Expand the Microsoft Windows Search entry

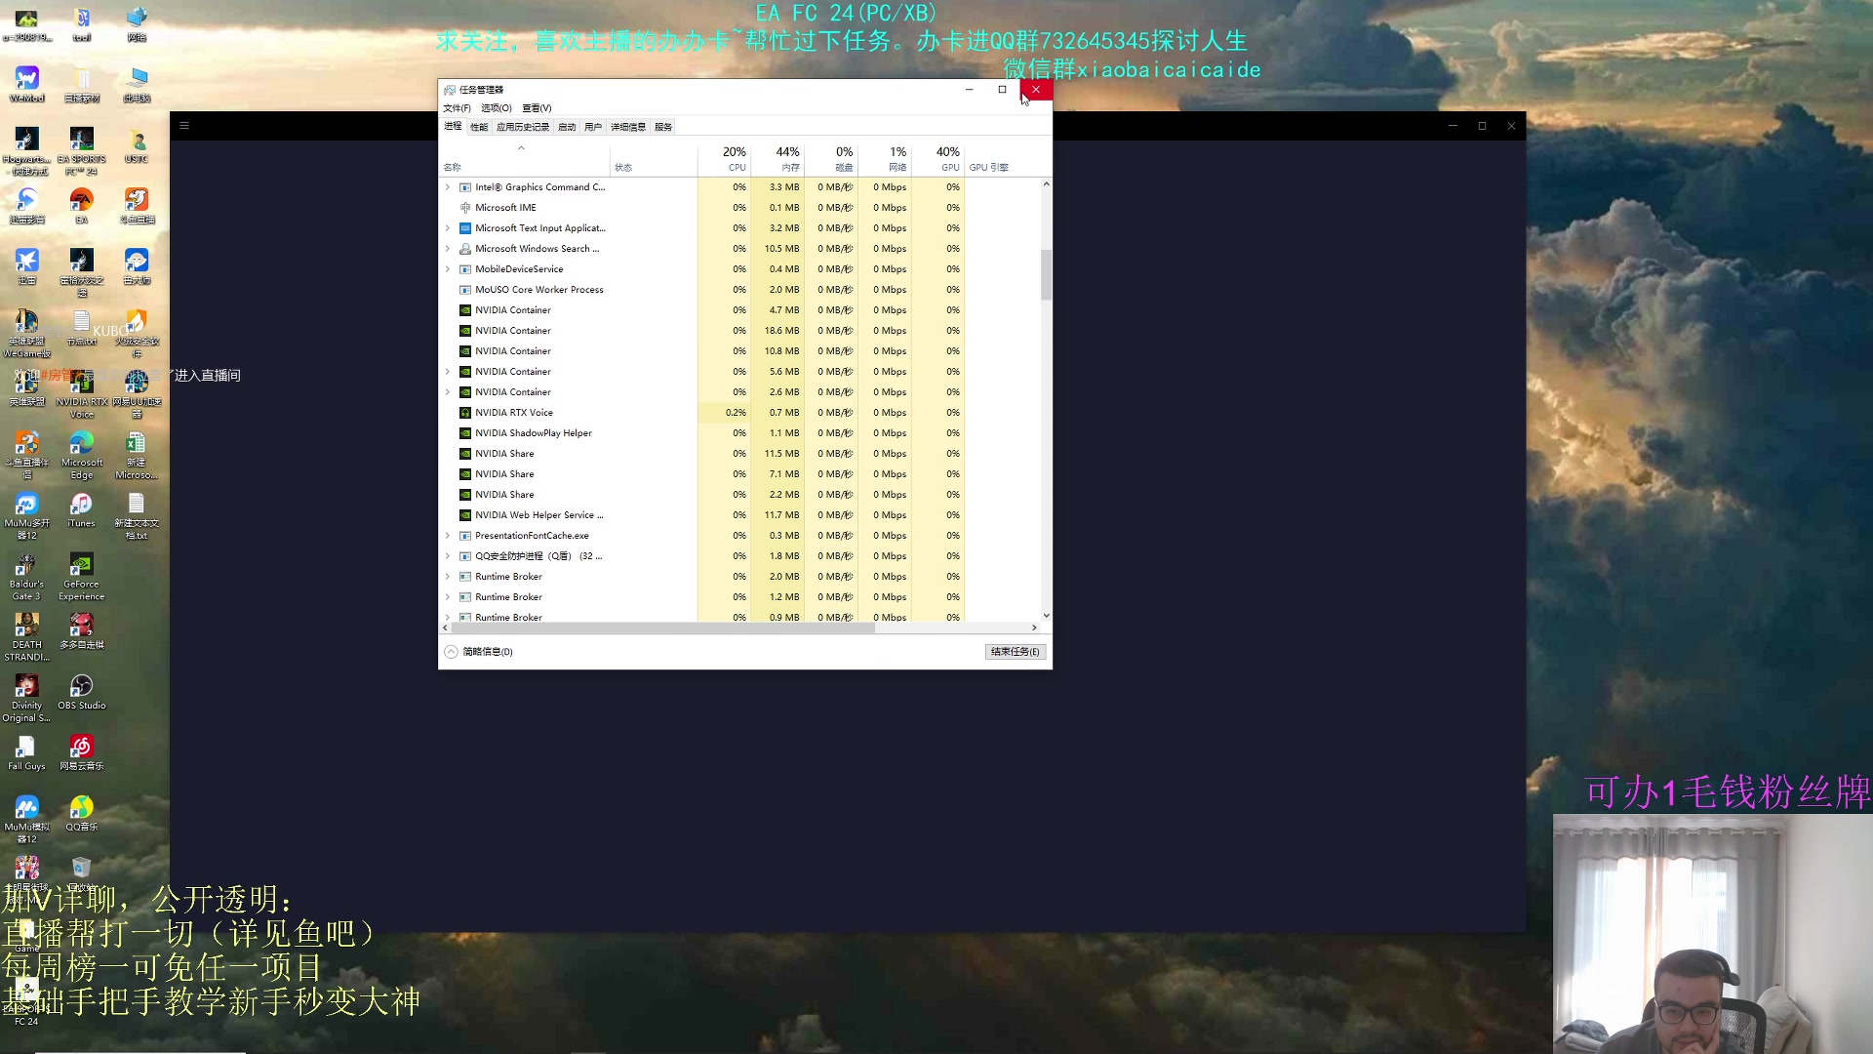tap(448, 249)
